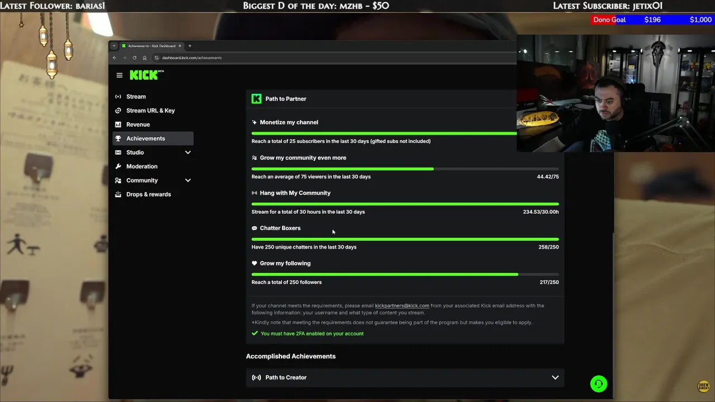Open the Stream sidebar item
The image size is (715, 402).
[153, 97]
